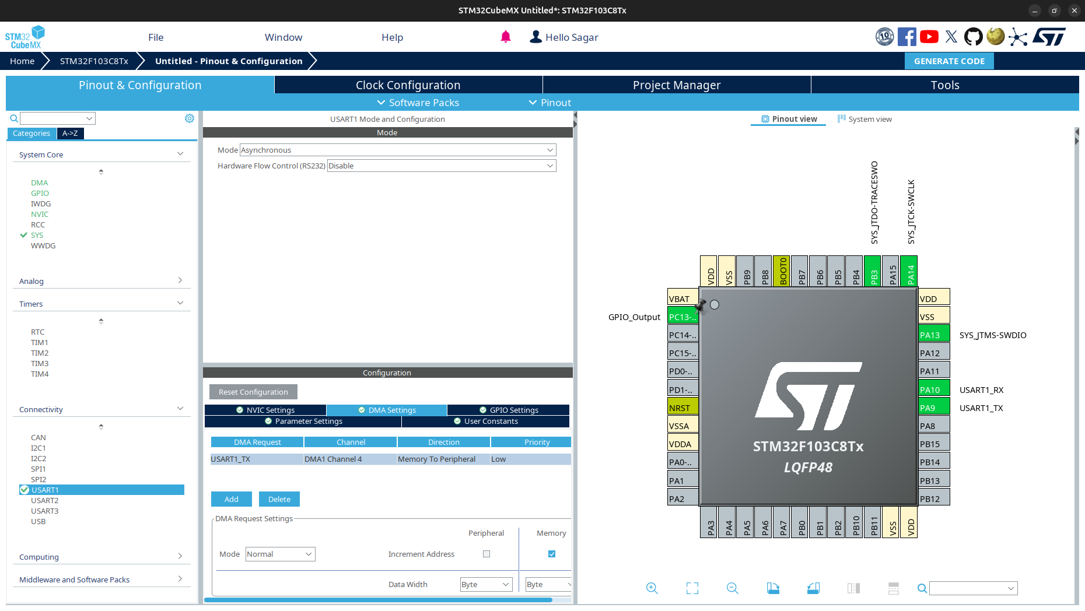Click pin PA9 on the chip
This screenshot has width=1085, height=611.
click(934, 408)
